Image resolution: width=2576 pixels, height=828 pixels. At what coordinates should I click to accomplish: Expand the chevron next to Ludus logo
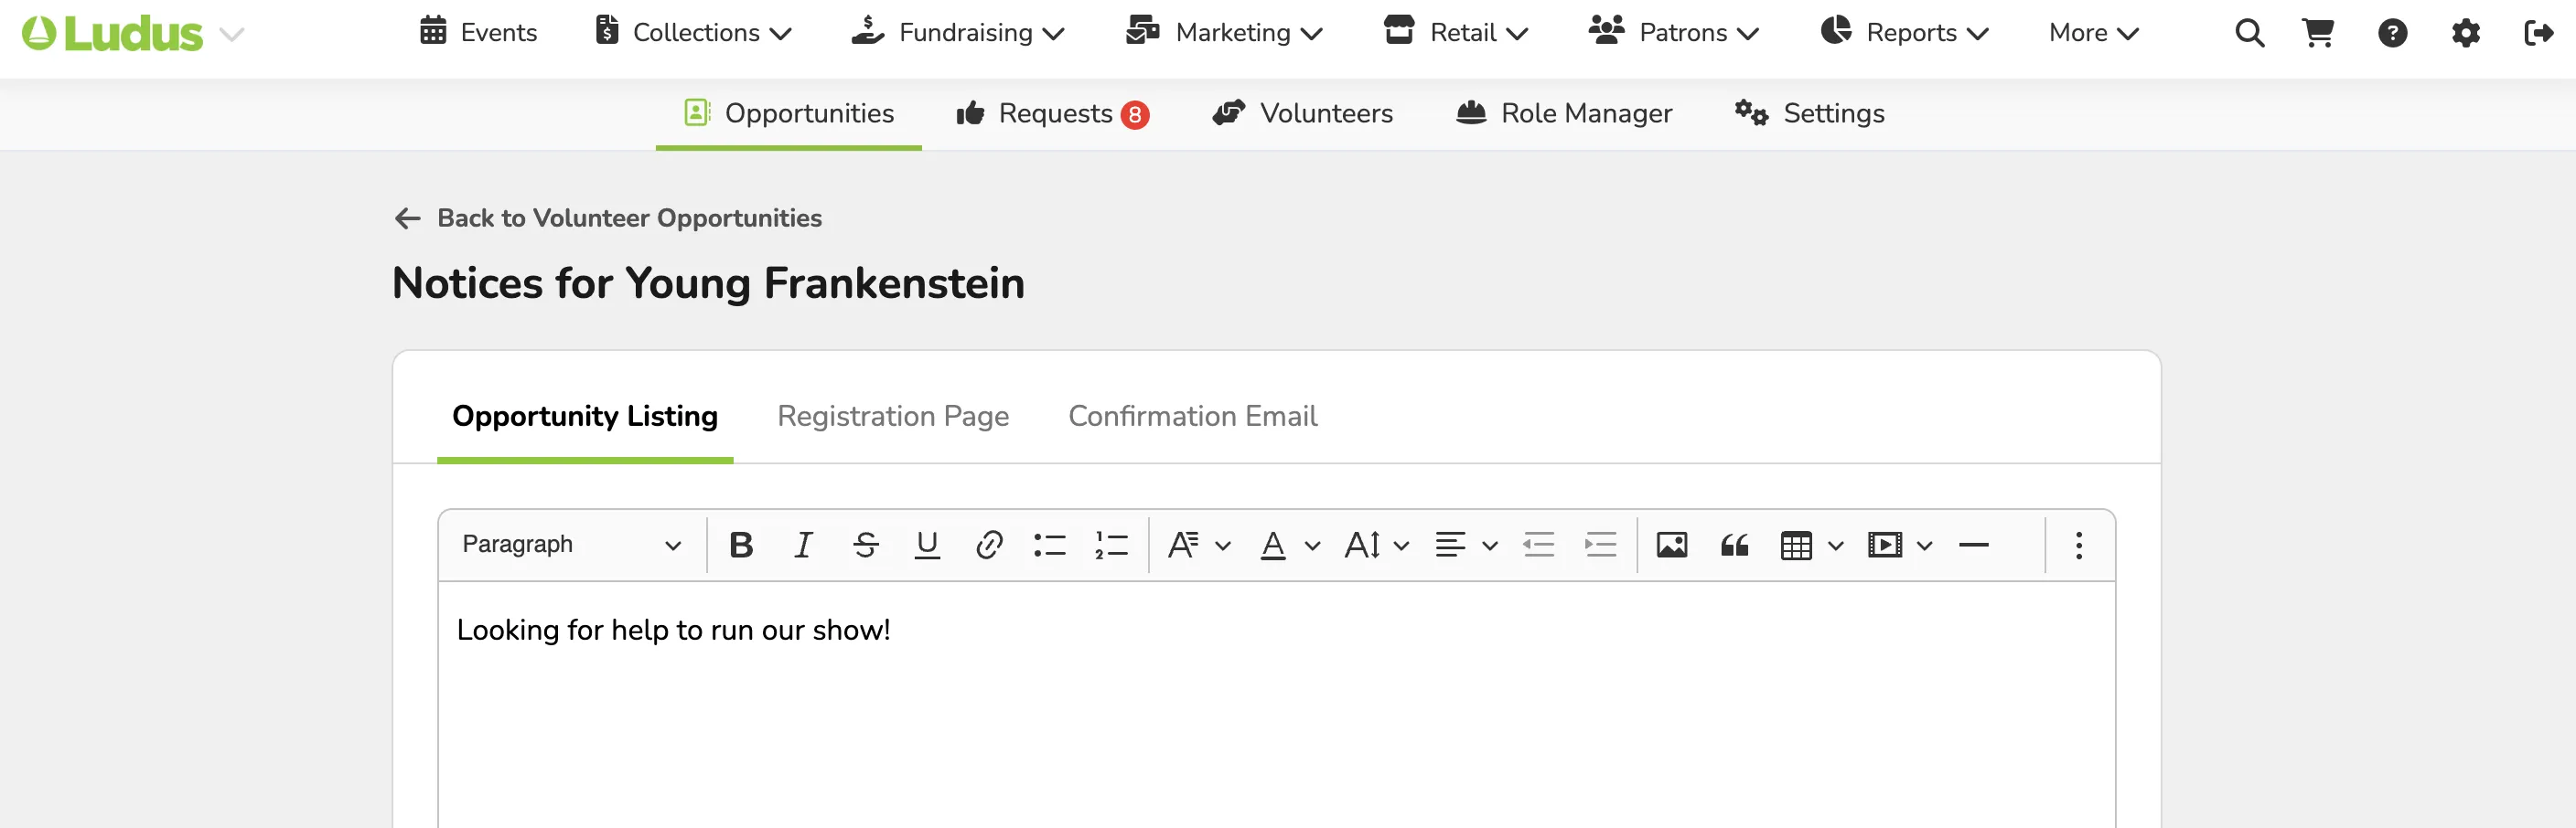pos(232,35)
